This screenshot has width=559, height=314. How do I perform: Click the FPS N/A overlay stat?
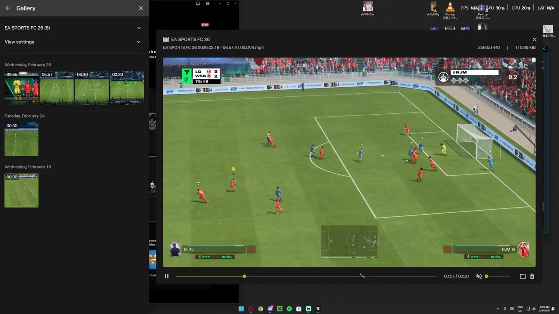coord(470,8)
